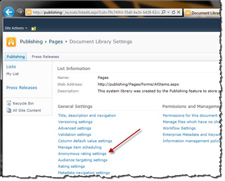Click the Navigate Up folder icon
This screenshot has width=225, height=181.
coord(34,28)
